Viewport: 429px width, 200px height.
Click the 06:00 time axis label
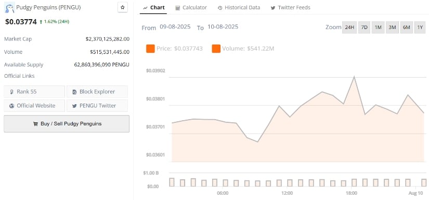click(x=223, y=193)
